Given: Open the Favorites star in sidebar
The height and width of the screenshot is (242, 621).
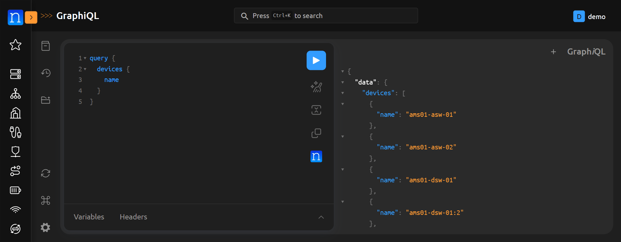Looking at the screenshot, I should pyautogui.click(x=16, y=45).
